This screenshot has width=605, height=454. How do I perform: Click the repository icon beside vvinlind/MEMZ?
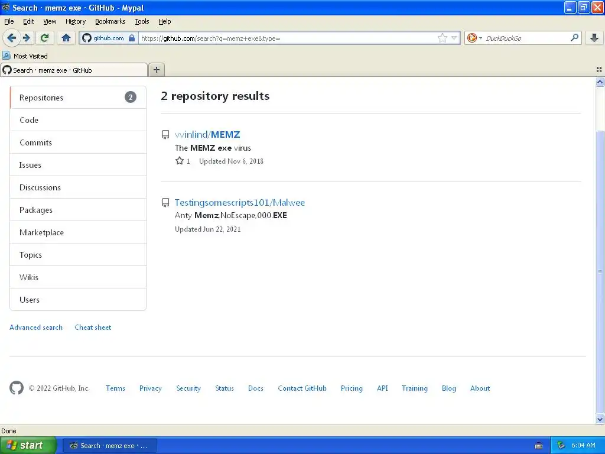pyautogui.click(x=165, y=135)
